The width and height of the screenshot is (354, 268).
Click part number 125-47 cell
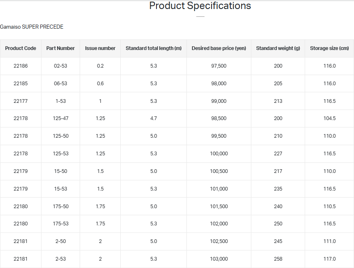[x=60, y=118]
